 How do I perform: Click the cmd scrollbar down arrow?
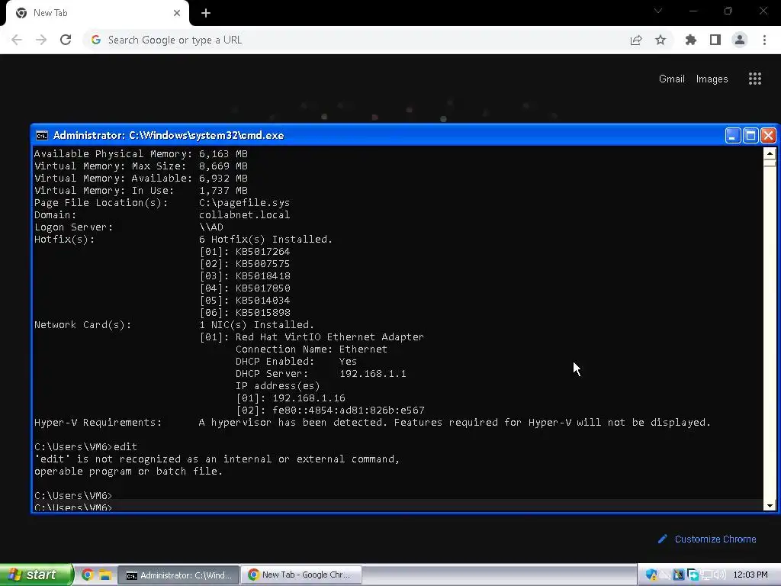tap(770, 505)
